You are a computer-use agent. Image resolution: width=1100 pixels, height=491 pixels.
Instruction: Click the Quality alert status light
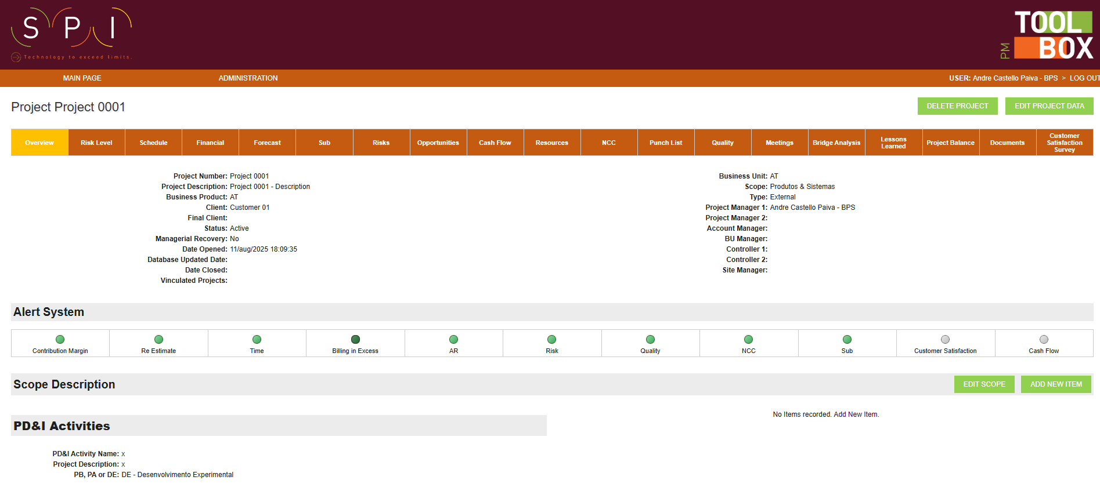pyautogui.click(x=650, y=340)
